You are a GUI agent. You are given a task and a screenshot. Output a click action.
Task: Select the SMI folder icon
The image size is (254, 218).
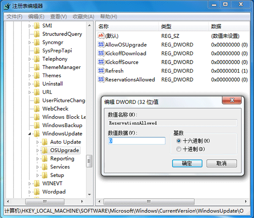(37, 26)
